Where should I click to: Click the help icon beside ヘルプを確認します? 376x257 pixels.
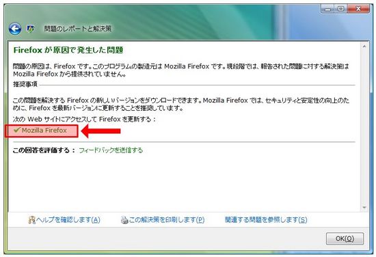tap(31, 220)
